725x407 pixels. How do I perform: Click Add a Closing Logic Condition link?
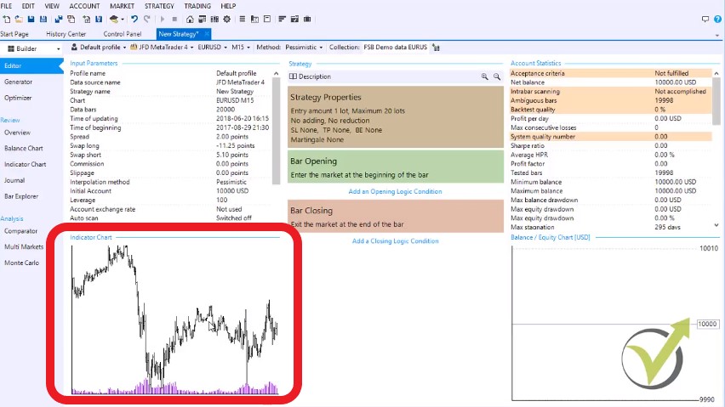point(395,240)
